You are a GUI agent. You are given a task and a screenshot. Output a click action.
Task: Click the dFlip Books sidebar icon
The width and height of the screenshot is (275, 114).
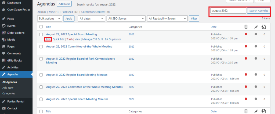3,60
